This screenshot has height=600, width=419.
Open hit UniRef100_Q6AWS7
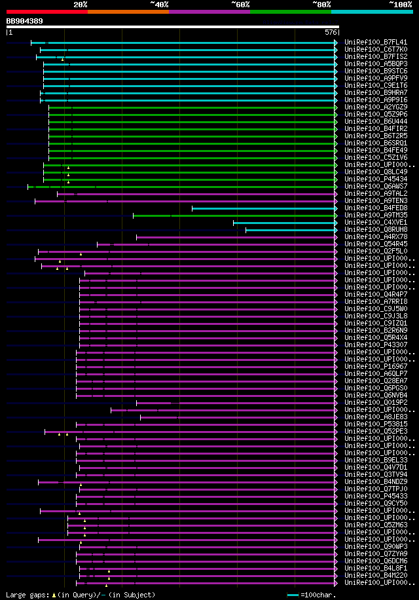point(376,186)
